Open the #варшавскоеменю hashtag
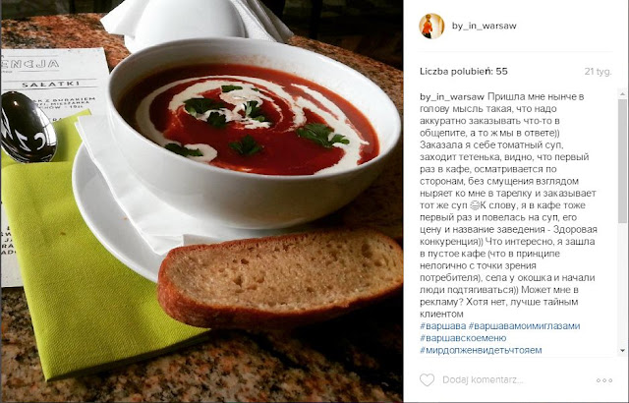Screen dimensions: 629x403 (463, 338)
